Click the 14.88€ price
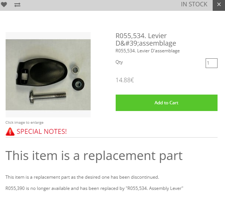The width and height of the screenshot is (225, 197). tap(125, 80)
